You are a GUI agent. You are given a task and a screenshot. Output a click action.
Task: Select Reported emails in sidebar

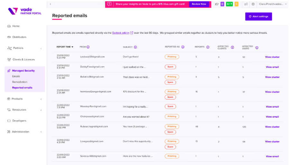(22, 88)
